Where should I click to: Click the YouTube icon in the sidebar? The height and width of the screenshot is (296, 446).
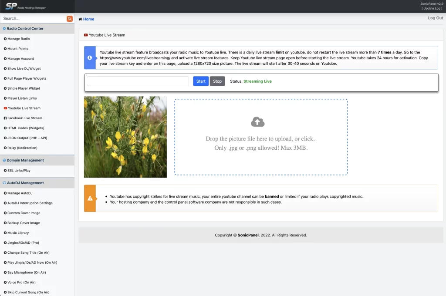pyautogui.click(x=5, y=108)
